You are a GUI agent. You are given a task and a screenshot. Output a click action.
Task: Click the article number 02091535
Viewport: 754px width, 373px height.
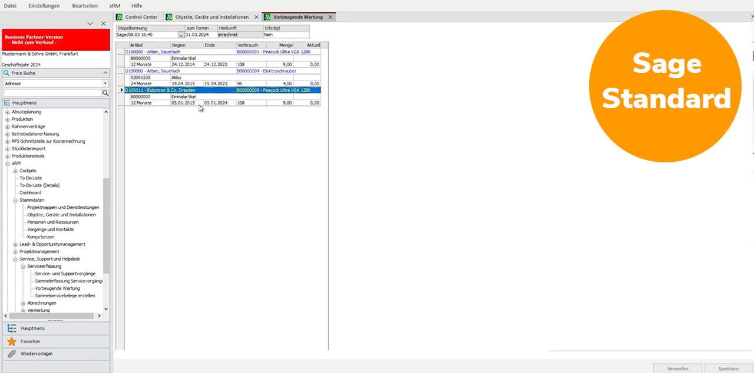click(x=140, y=77)
